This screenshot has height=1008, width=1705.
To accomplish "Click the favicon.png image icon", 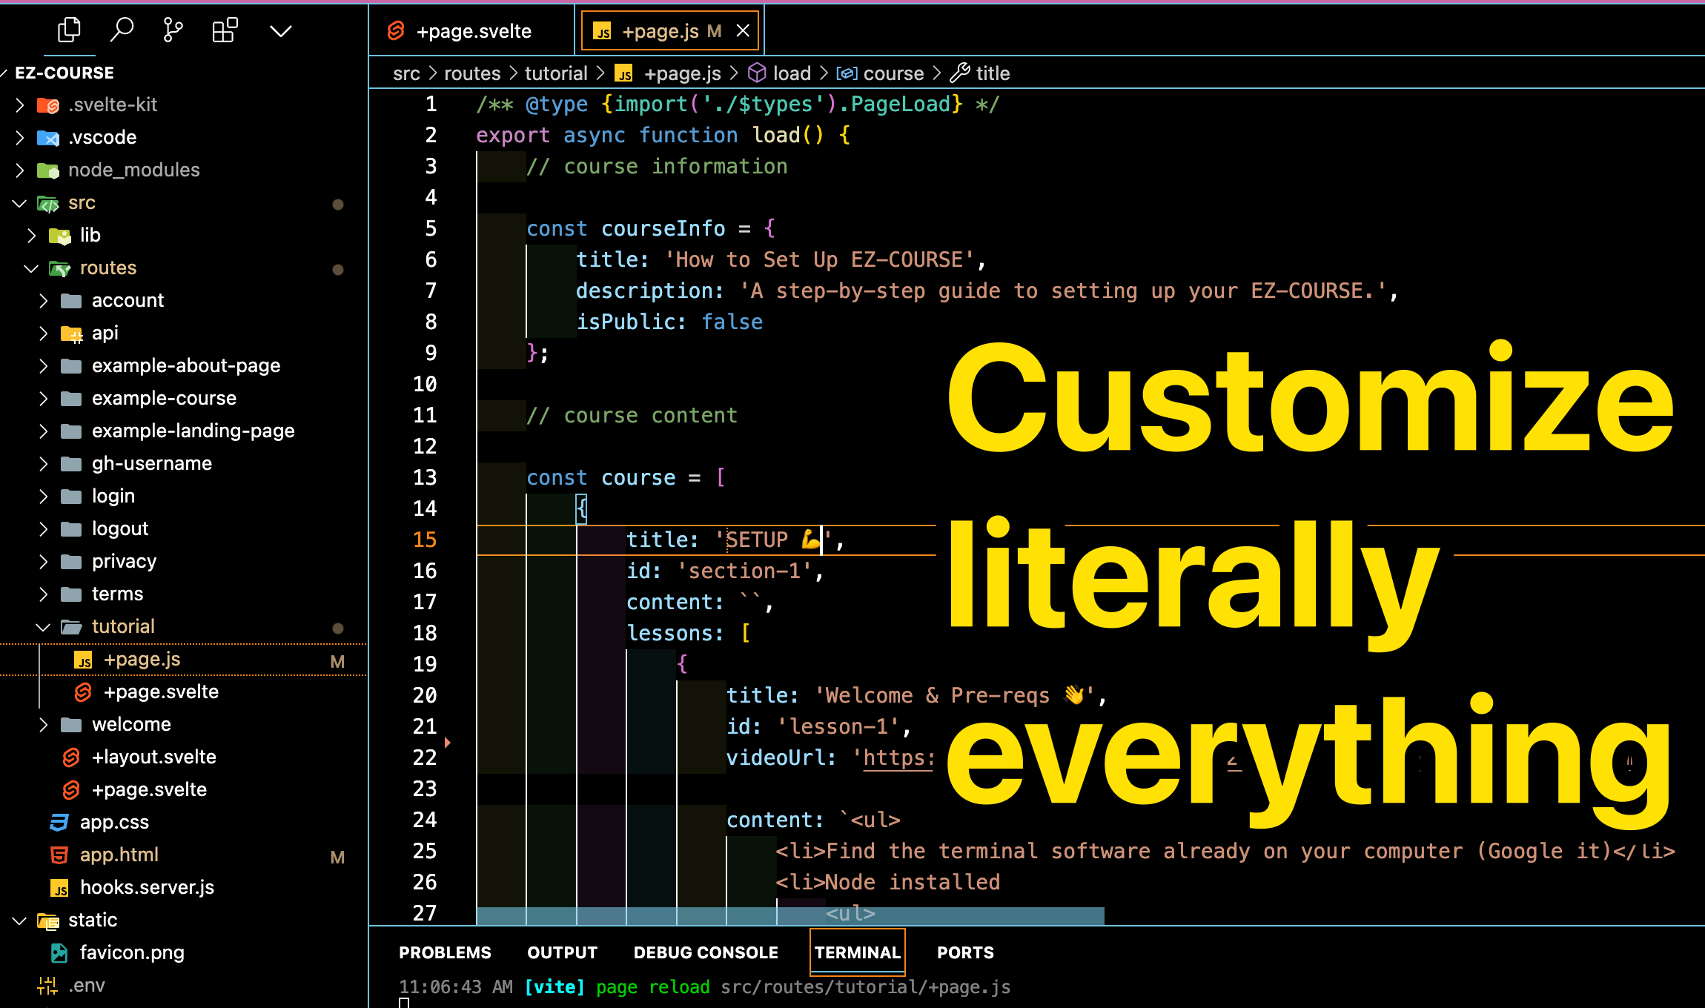I will pos(59,952).
